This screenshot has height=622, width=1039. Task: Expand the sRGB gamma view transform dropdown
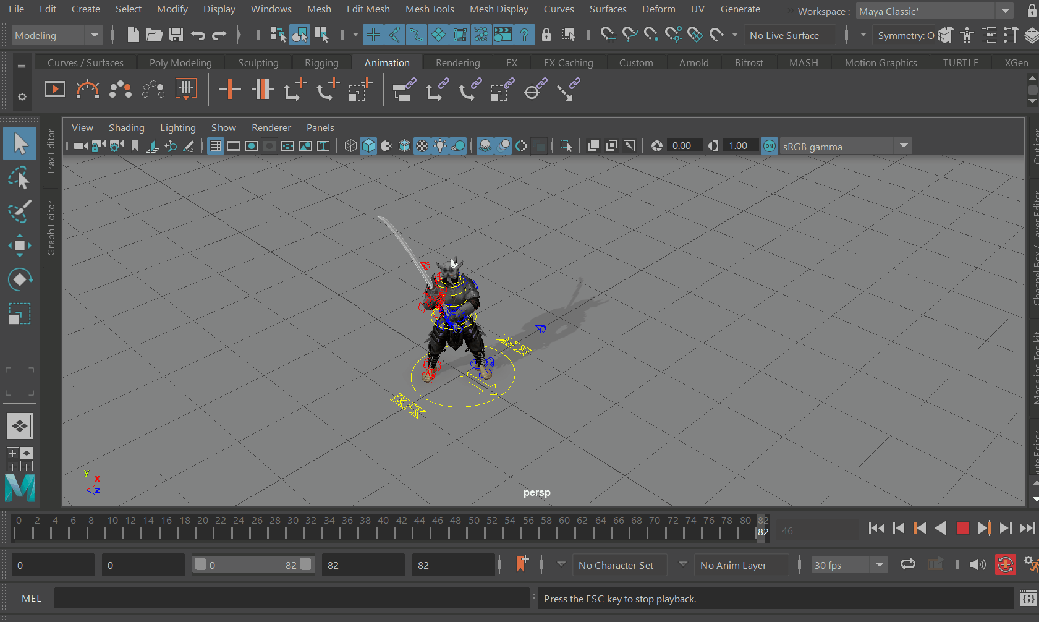[x=904, y=146]
